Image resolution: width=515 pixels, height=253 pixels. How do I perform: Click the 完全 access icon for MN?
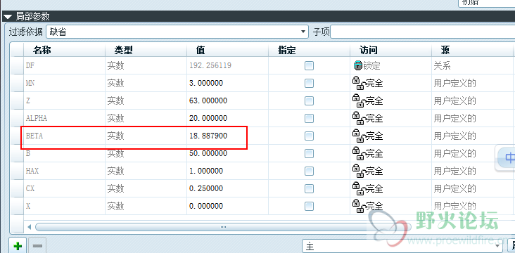click(359, 83)
